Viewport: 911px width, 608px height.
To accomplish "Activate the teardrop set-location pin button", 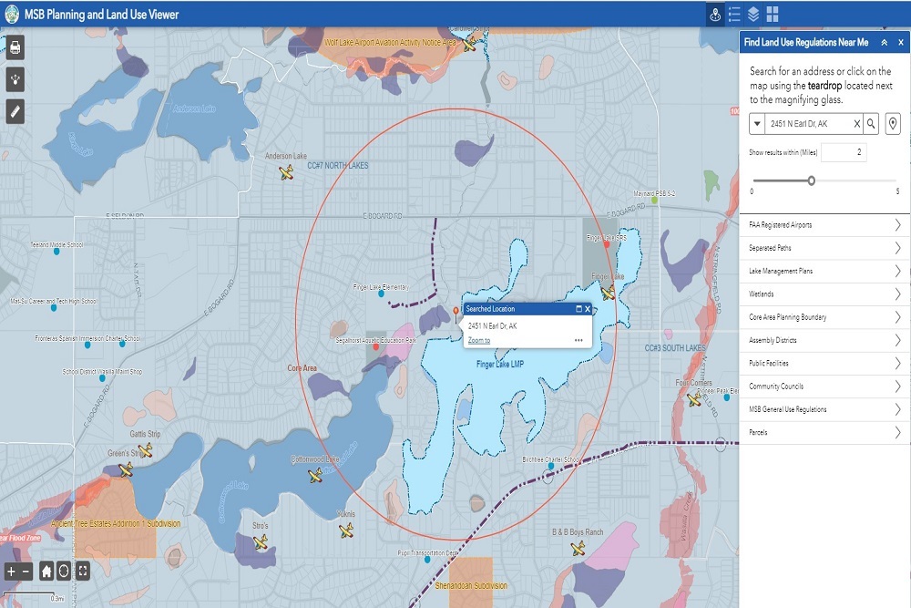I will coord(893,123).
